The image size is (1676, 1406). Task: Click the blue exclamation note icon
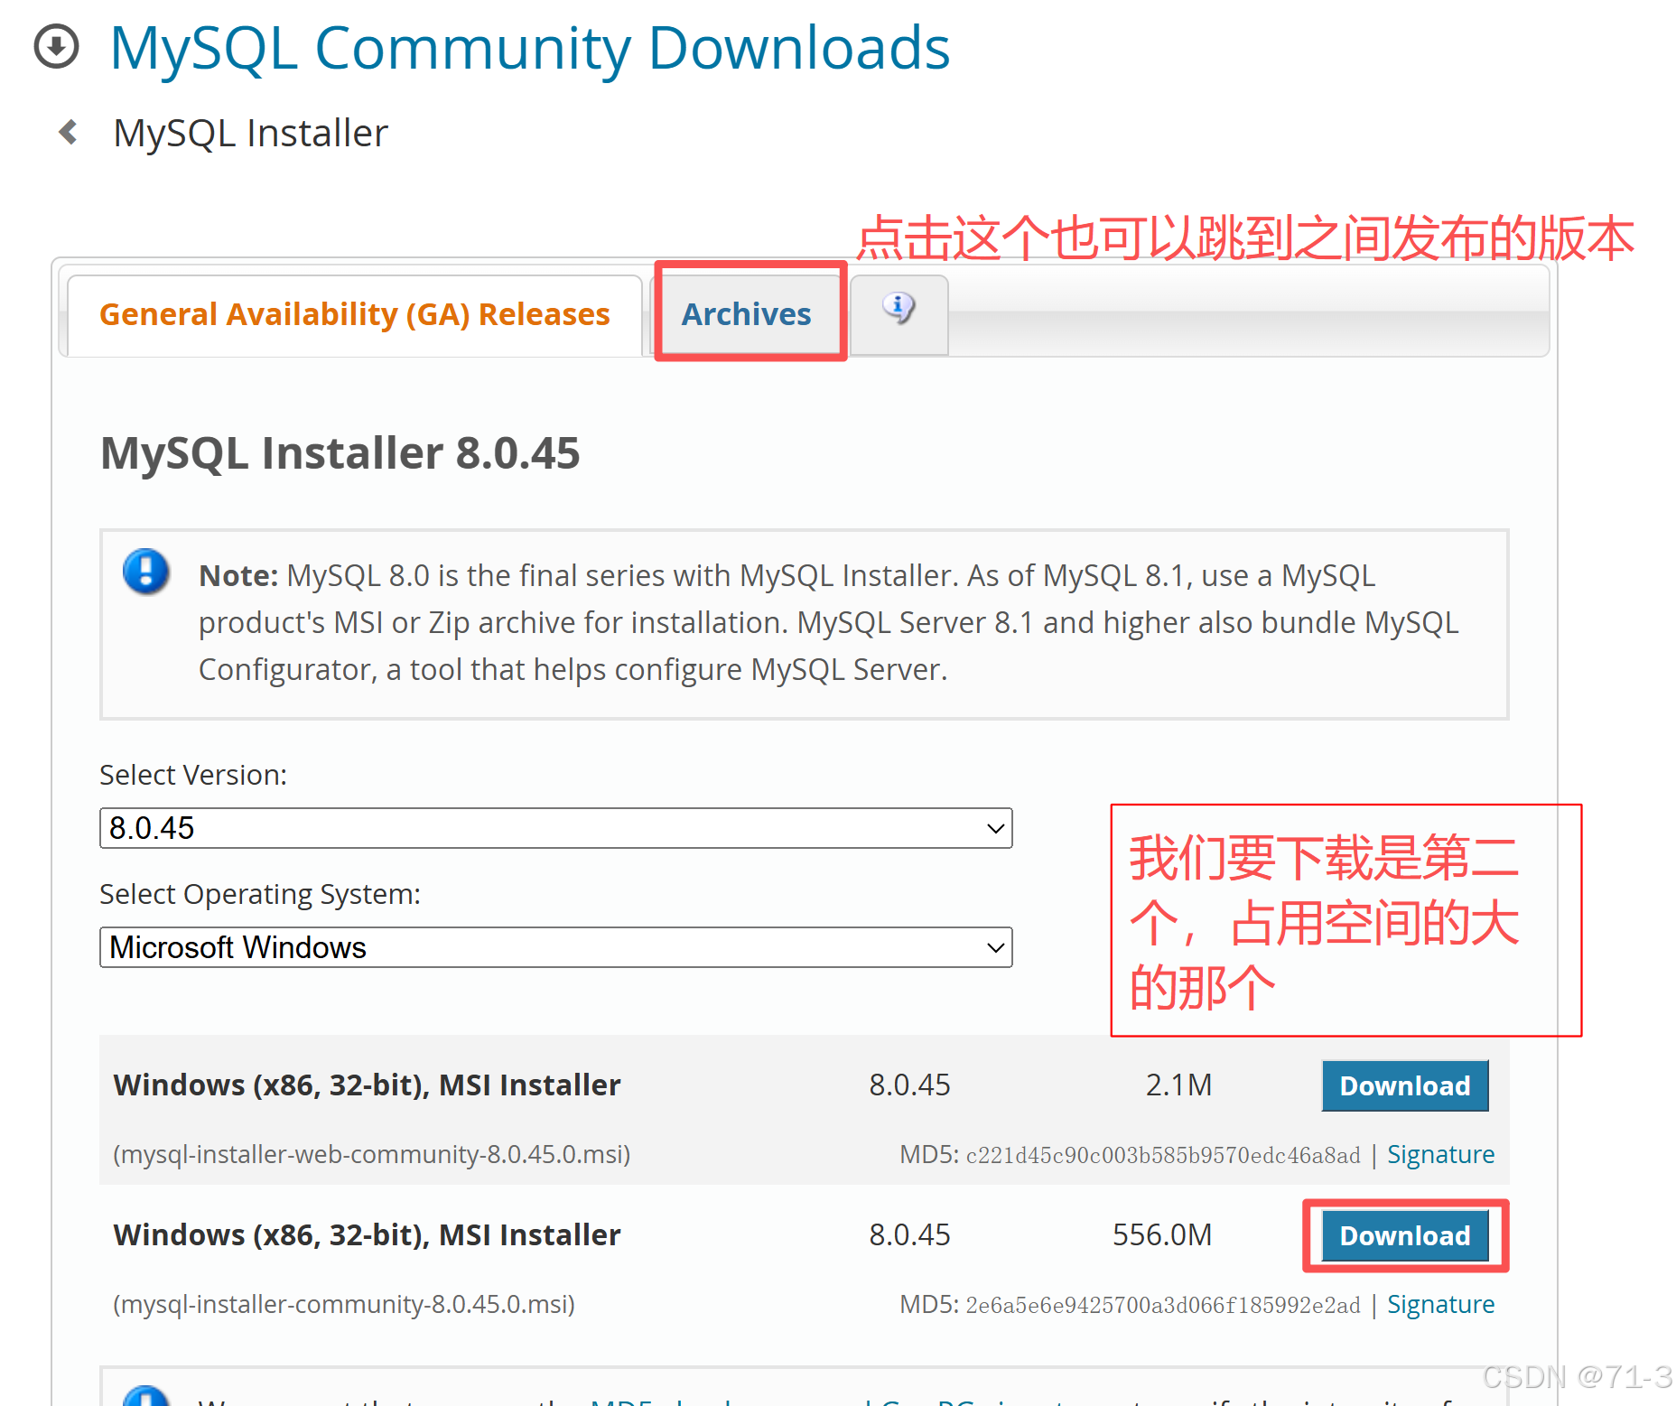pos(146,572)
